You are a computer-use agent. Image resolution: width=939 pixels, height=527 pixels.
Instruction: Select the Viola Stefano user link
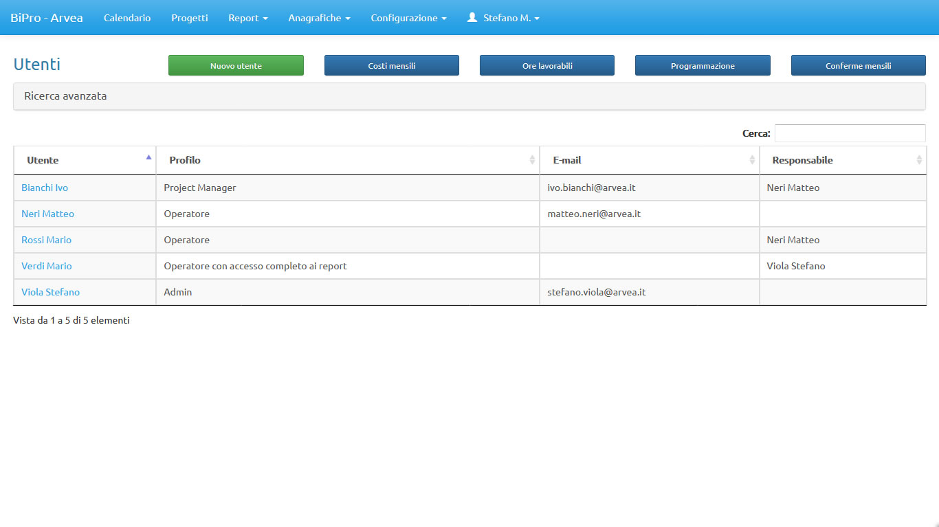[x=50, y=292]
